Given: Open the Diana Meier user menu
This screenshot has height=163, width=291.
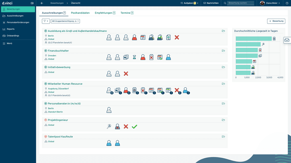Looking at the screenshot, I should [x=270, y=3].
